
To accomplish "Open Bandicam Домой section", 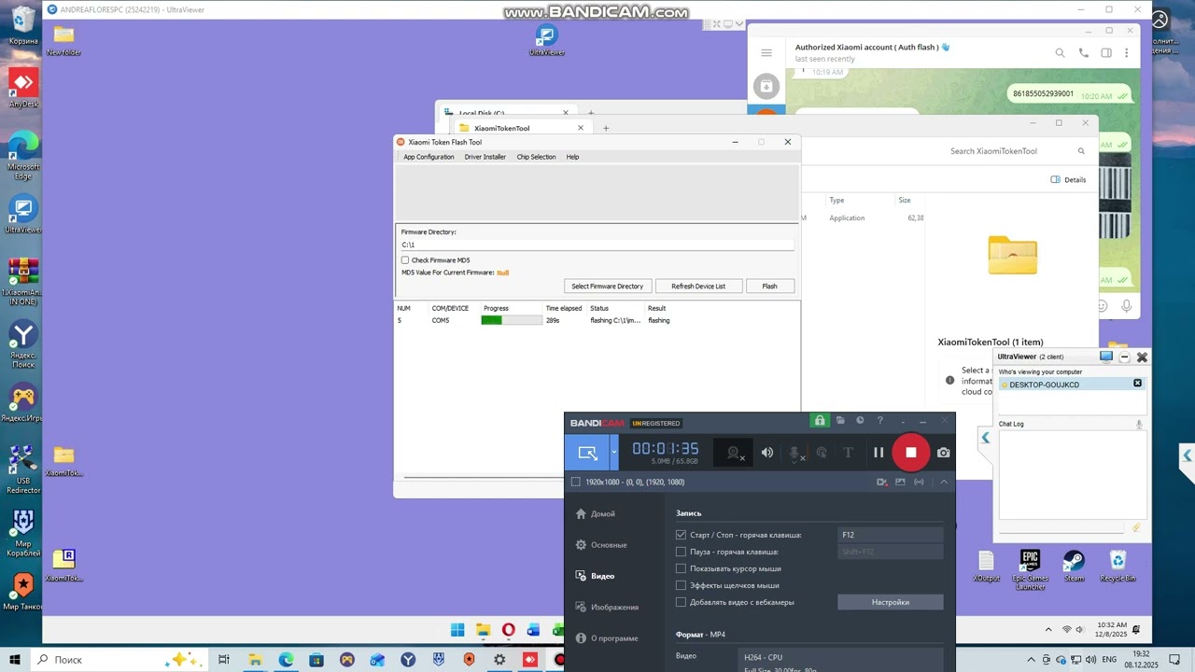I will coord(596,513).
